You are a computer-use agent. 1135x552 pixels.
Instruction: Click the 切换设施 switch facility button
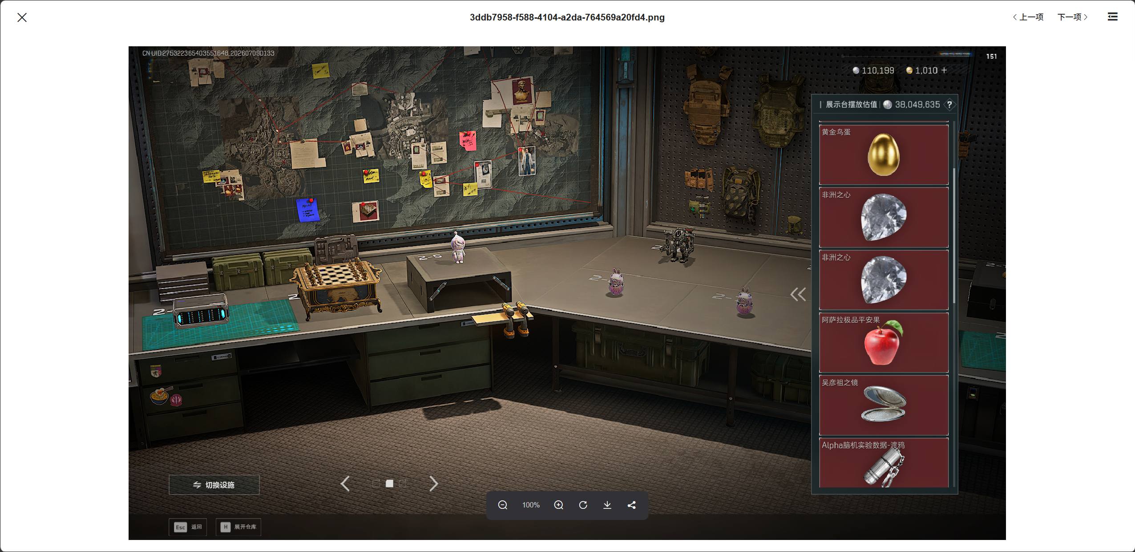(x=214, y=485)
